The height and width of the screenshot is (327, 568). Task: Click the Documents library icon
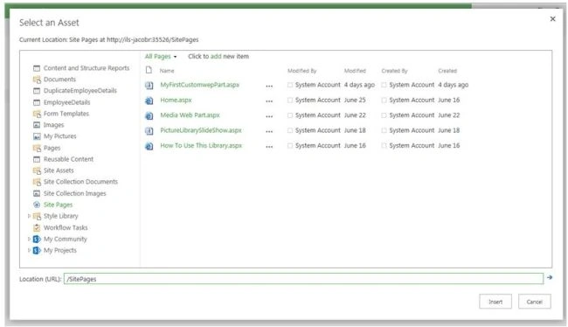click(37, 80)
